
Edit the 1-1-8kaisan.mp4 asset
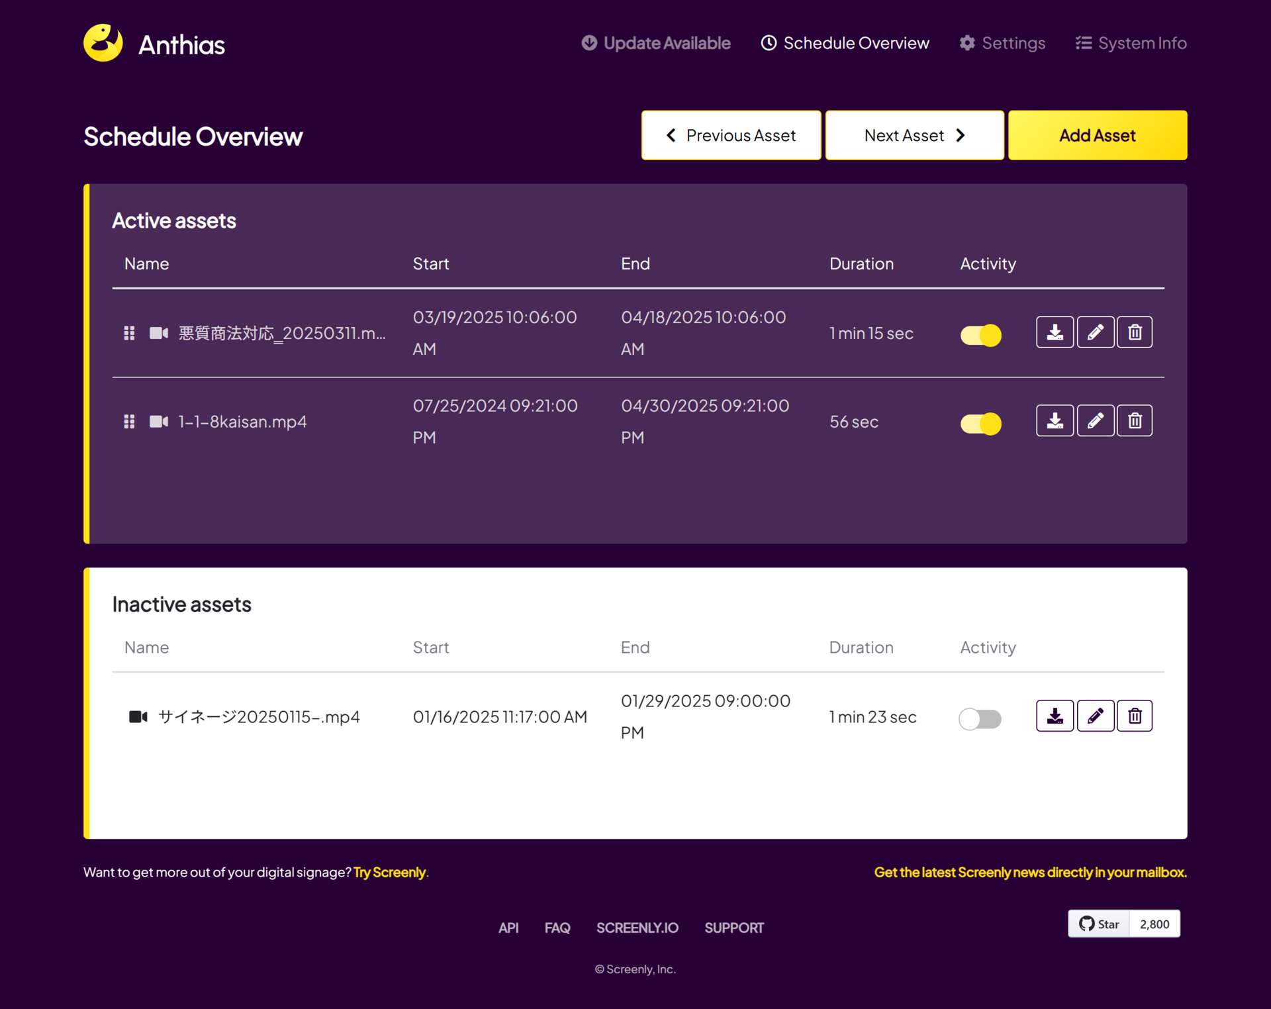[1095, 420]
